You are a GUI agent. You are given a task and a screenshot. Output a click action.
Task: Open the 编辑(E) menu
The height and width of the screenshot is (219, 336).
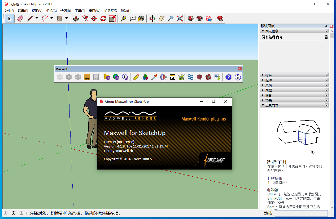pos(23,11)
